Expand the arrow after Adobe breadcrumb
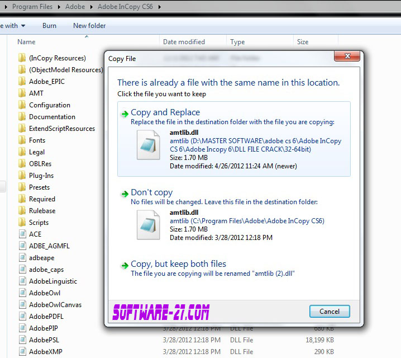Screen dimensions: 401x358 coord(91,7)
